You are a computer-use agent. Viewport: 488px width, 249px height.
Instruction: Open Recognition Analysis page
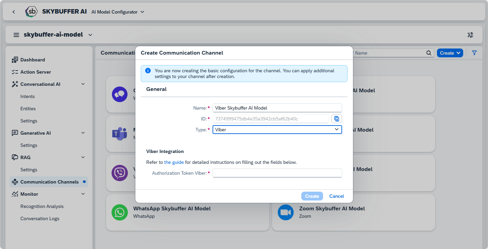[42, 206]
